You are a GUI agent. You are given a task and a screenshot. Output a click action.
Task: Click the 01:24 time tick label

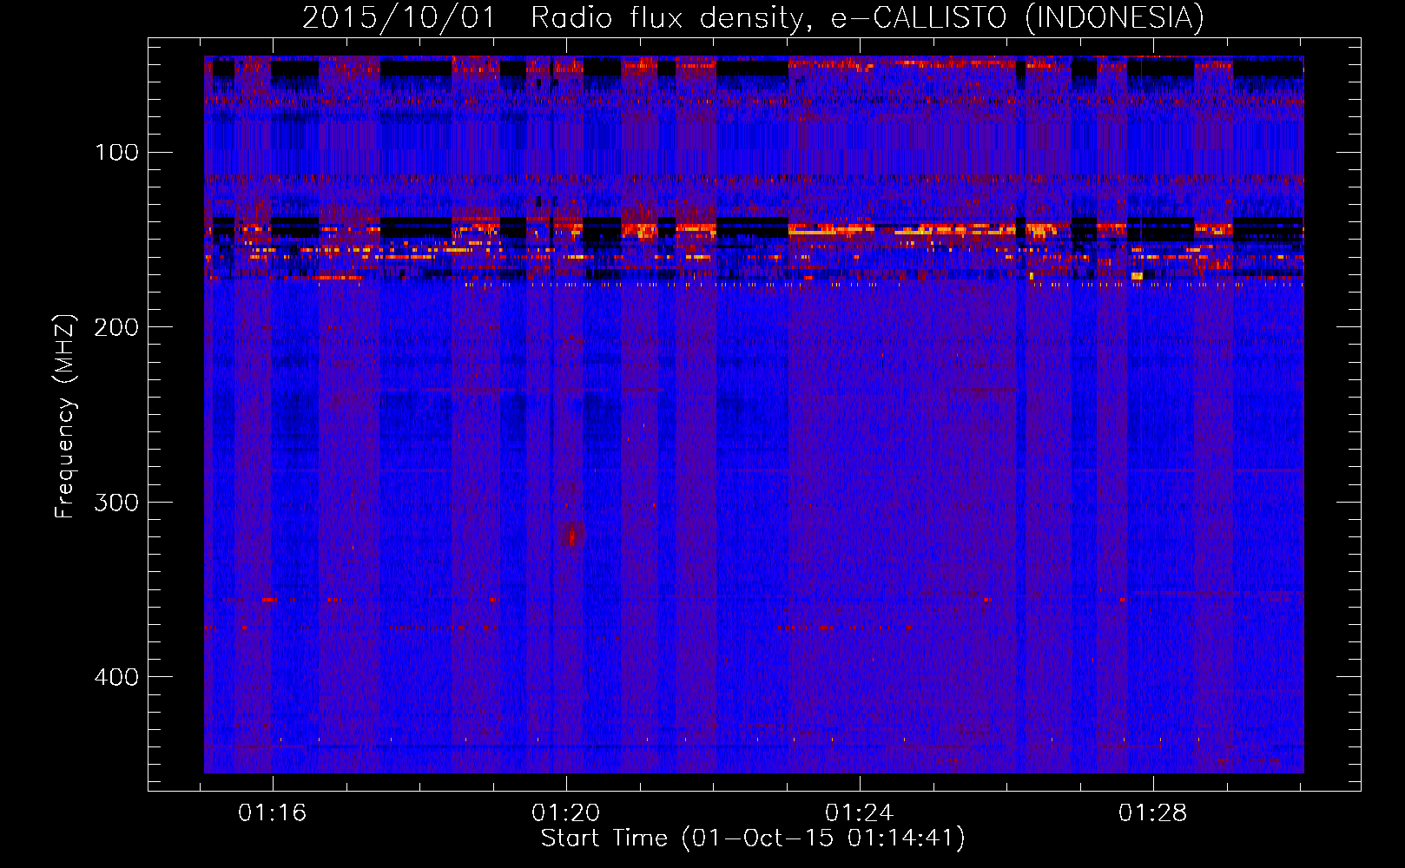[859, 813]
